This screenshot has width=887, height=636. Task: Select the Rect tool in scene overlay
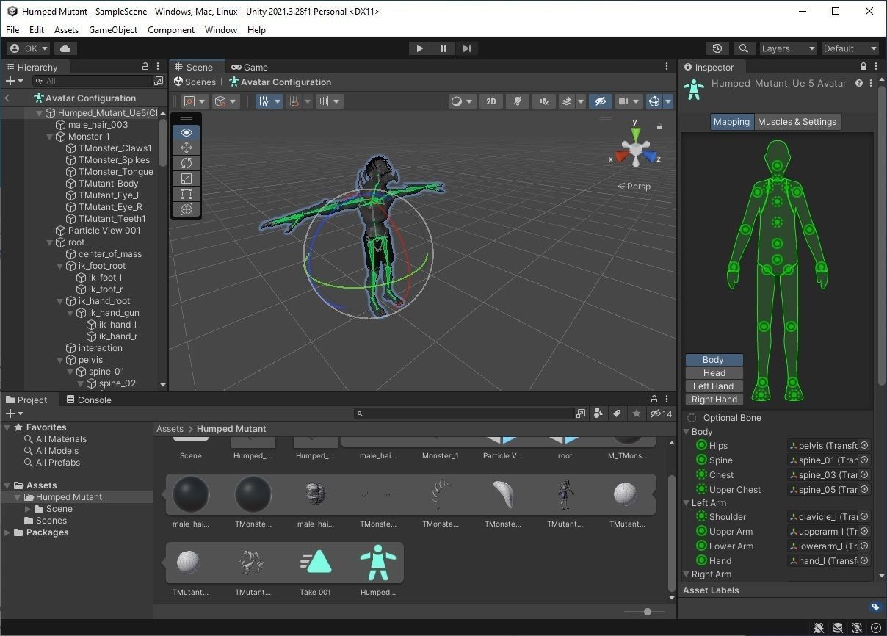(x=187, y=194)
